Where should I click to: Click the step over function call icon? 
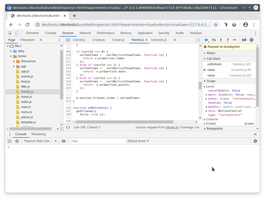pos(214,40)
